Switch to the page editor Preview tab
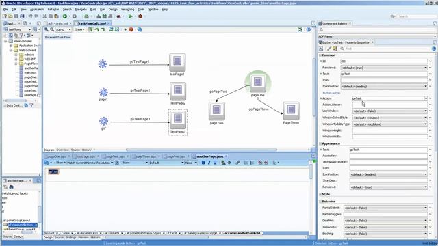This screenshot has width=438, height=246. point(83,238)
